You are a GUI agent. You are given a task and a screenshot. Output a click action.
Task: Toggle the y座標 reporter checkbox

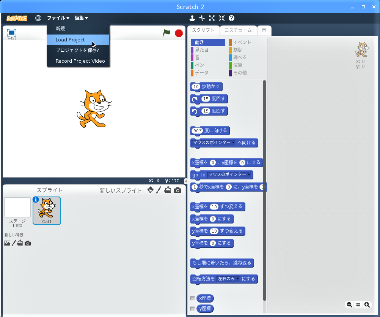(x=192, y=309)
